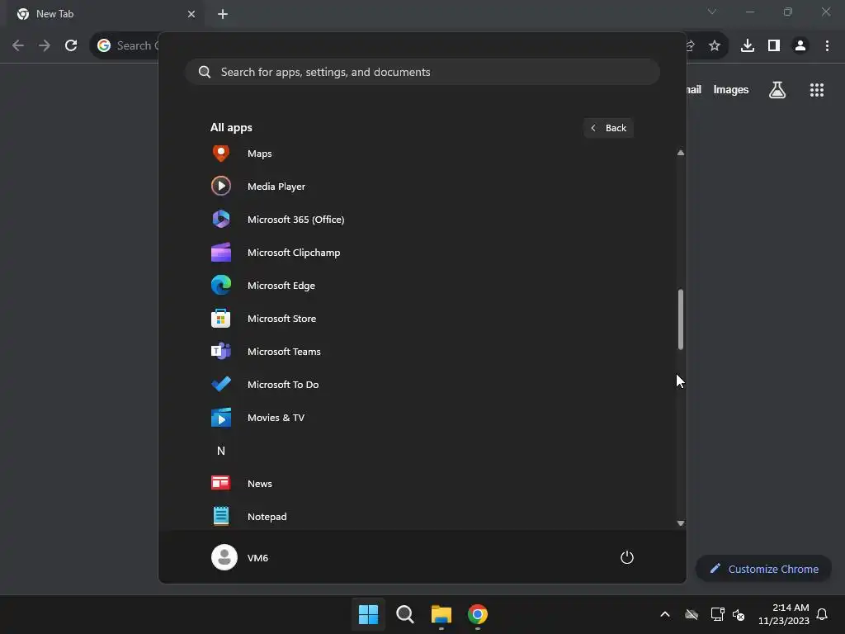Click the scrollbar up arrow
The width and height of the screenshot is (845, 634).
[x=681, y=153]
